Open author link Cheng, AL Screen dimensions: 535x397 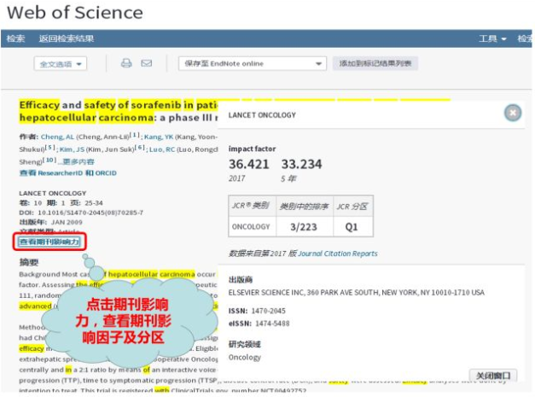[x=57, y=137]
